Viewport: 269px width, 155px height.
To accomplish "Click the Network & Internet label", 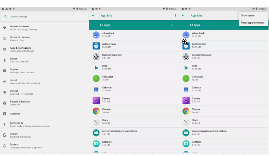I will [20, 26].
